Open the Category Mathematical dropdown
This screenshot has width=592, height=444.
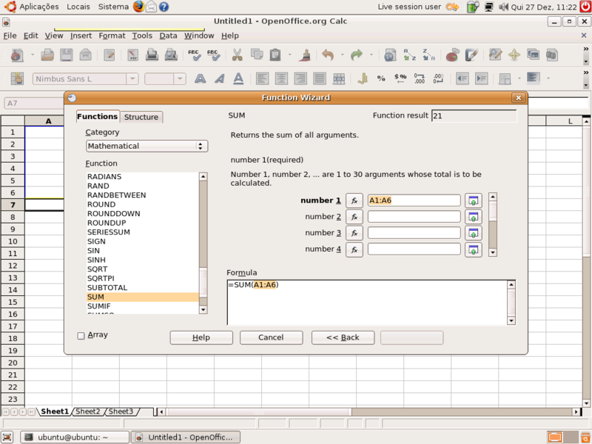pyautogui.click(x=147, y=146)
